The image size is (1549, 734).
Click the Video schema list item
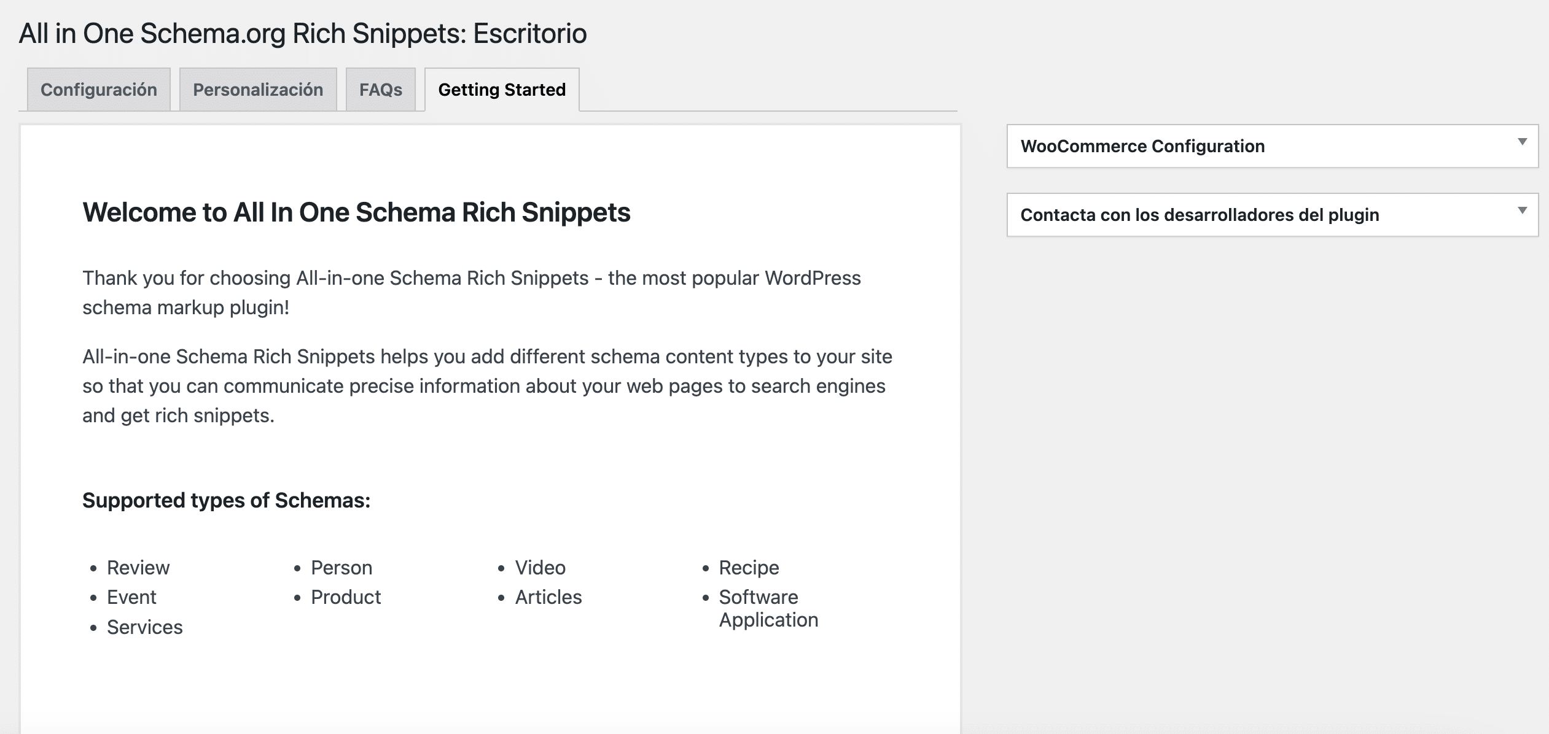[540, 568]
